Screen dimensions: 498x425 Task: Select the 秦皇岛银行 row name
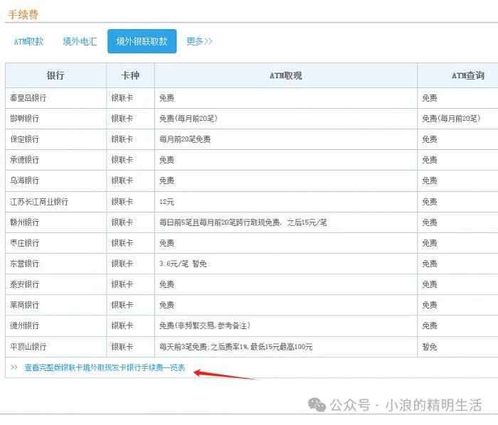click(x=28, y=98)
